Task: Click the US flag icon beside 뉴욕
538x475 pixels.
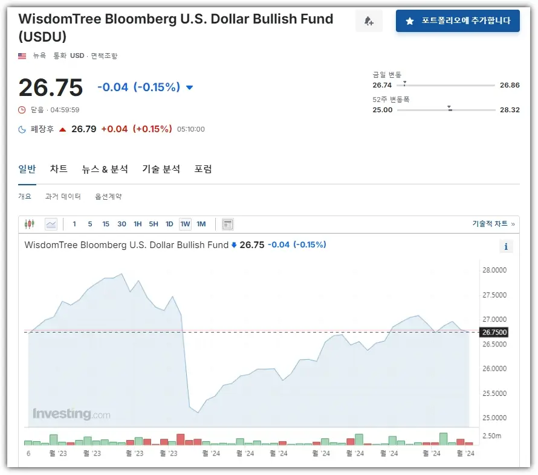Action: point(22,56)
